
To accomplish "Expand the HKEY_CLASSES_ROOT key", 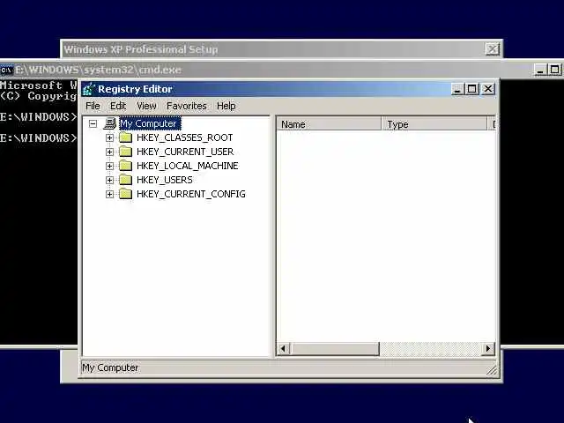I will click(x=109, y=137).
